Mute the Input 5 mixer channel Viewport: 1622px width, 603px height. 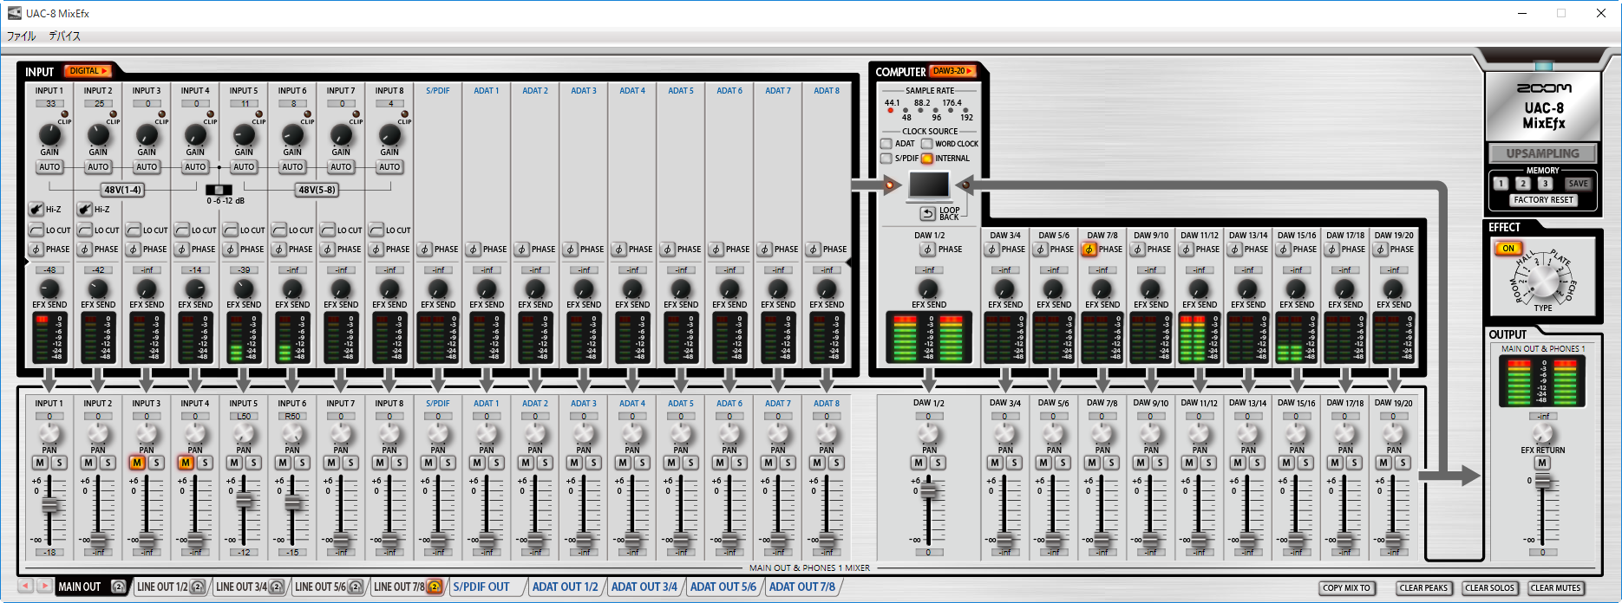(234, 463)
